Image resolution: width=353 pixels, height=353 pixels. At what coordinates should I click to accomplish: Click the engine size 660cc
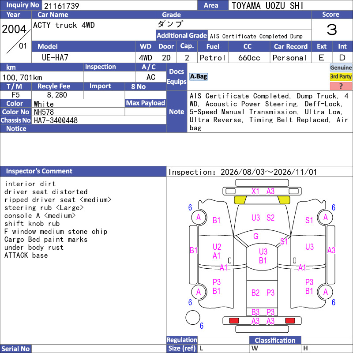pyautogui.click(x=249, y=58)
